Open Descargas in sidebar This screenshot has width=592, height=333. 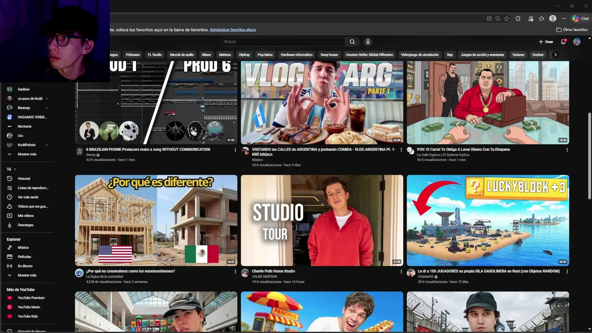(25, 225)
